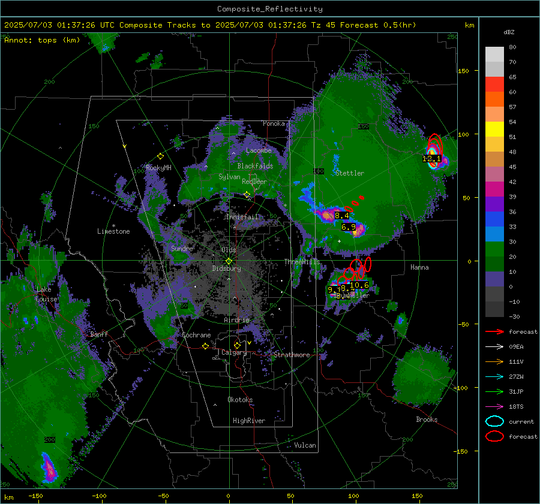The height and width of the screenshot is (504, 540).
Task: Click the Ponoka town label
Action: click(274, 123)
